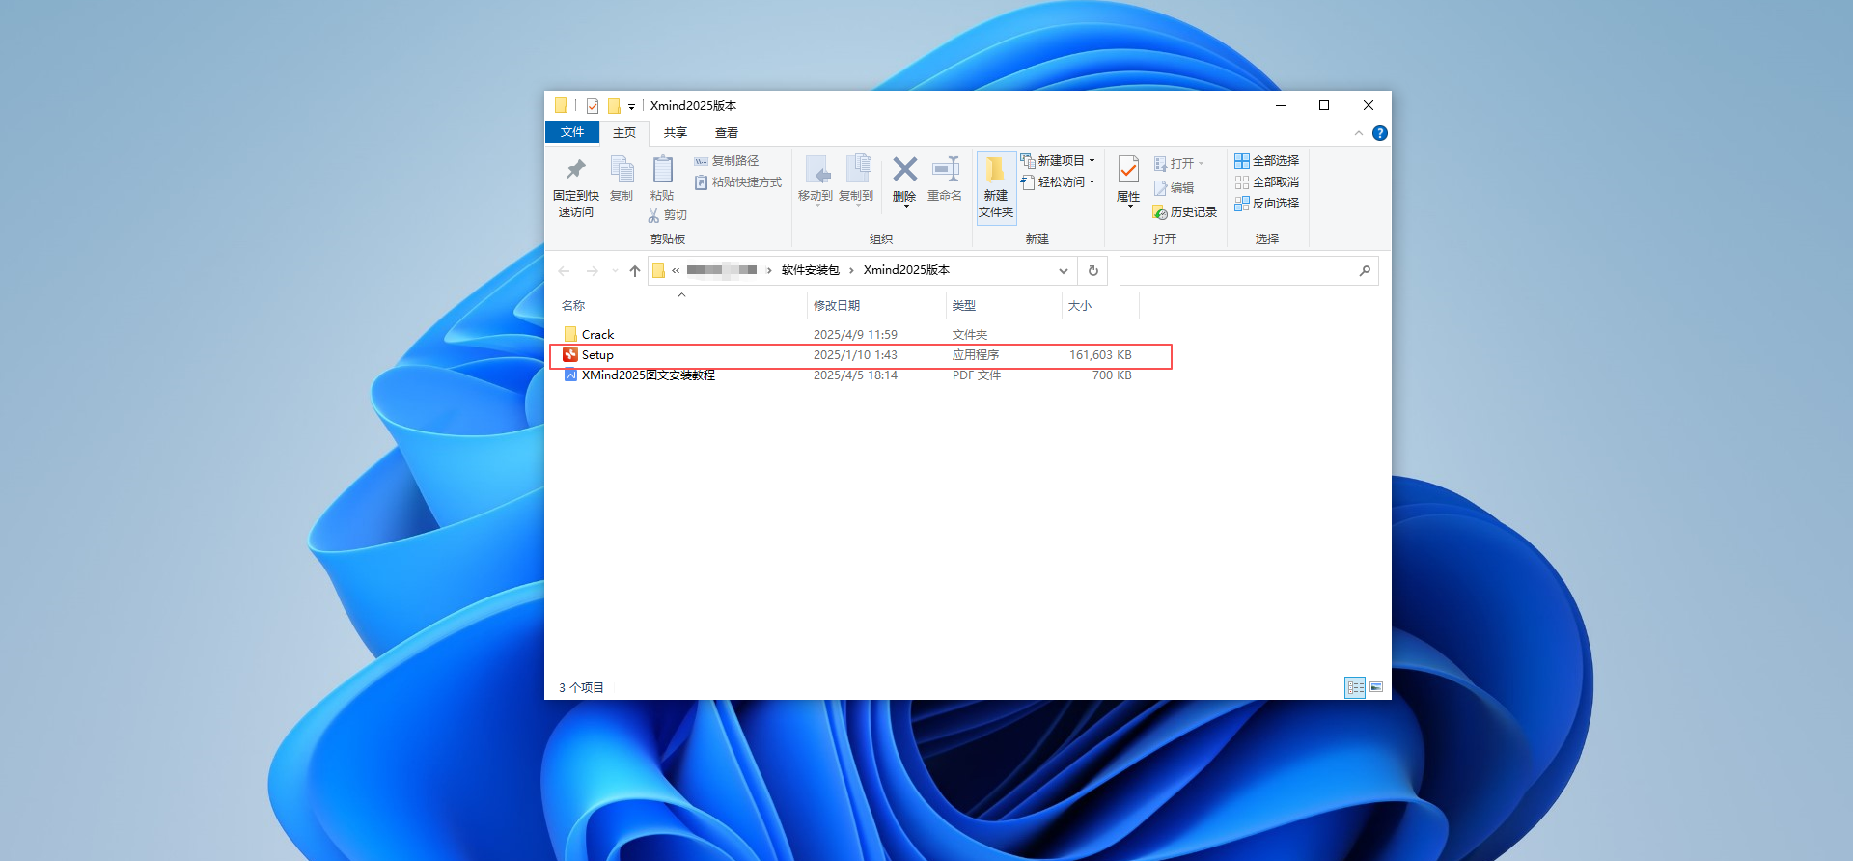The height and width of the screenshot is (861, 1853).
Task: Click Select all (全部选择)
Action: click(1266, 161)
